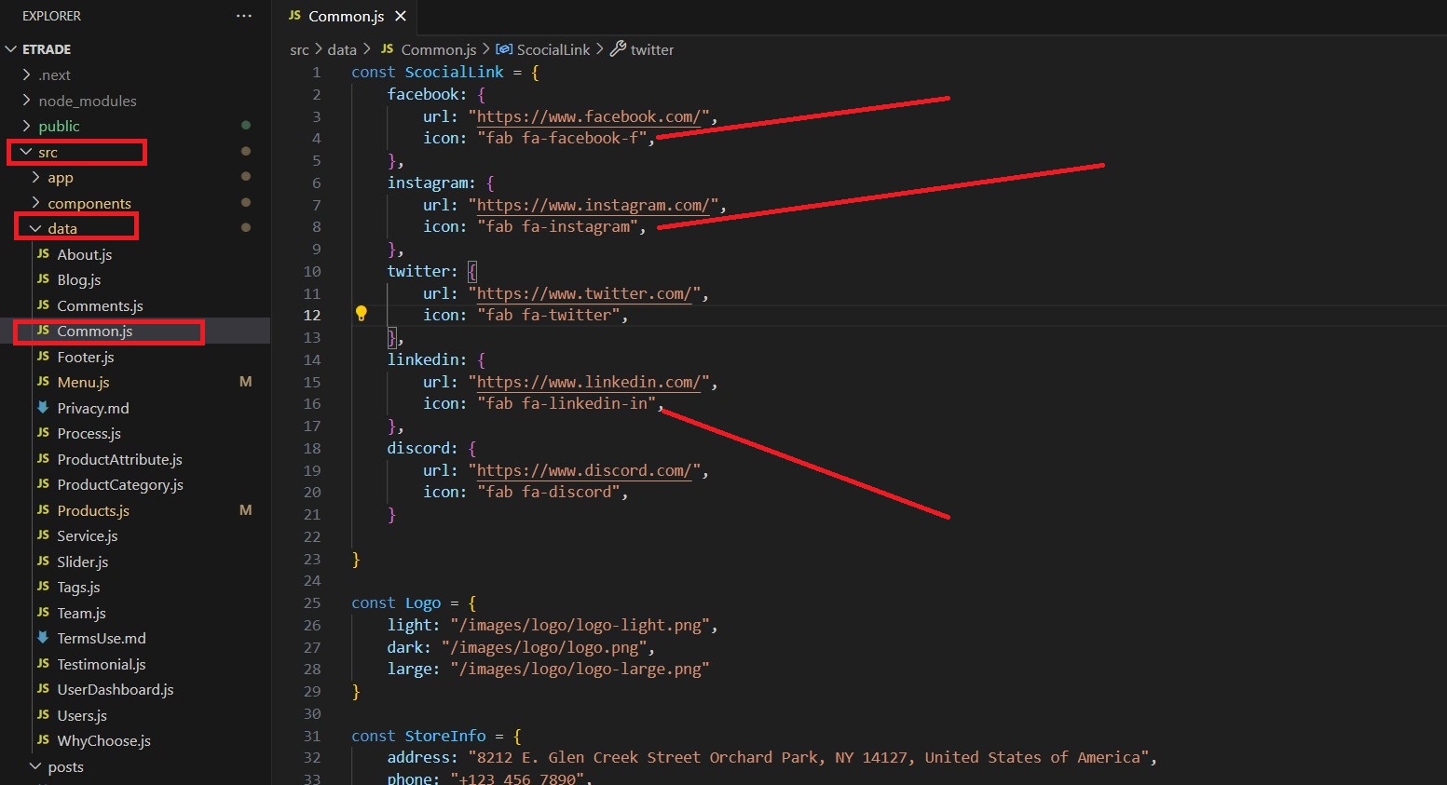Click the "fab fa-twitter" icon string
Viewport: 1447px width, 785px height.
click(x=549, y=315)
